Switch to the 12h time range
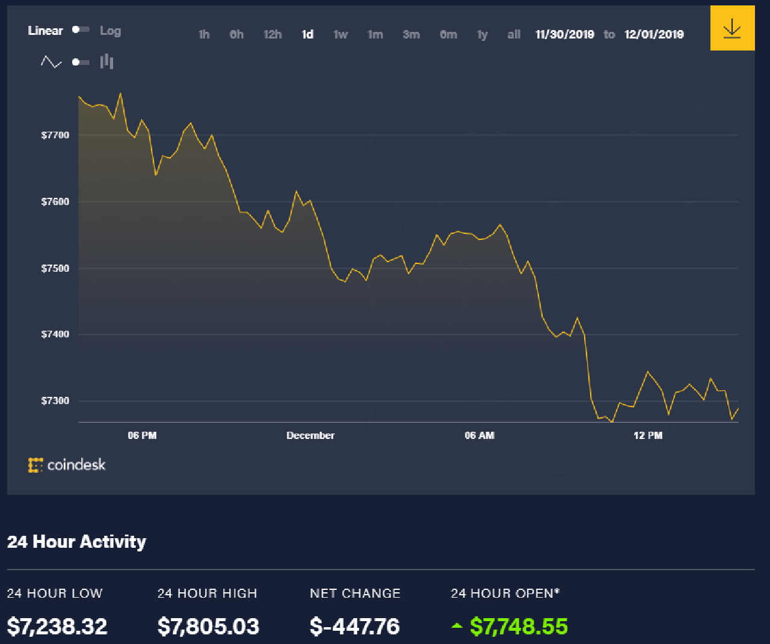This screenshot has height=644, width=770. coord(273,34)
